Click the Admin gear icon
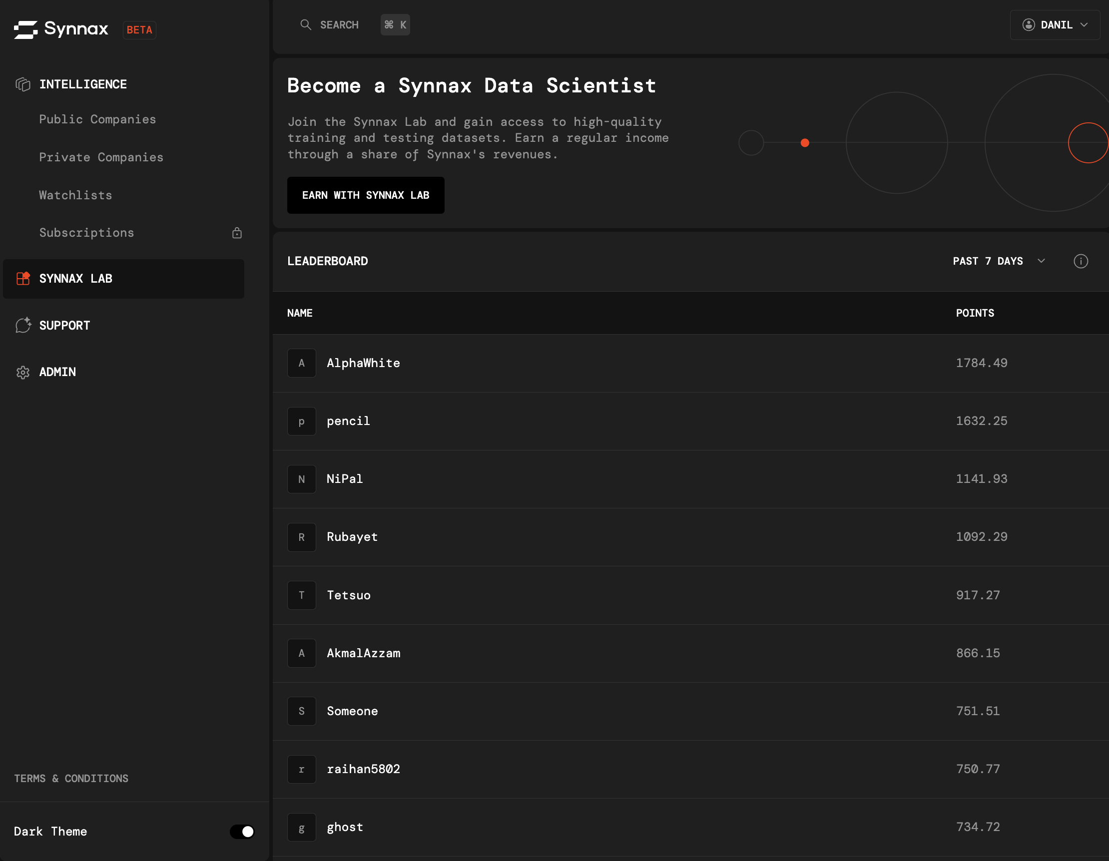This screenshot has height=861, width=1109. point(23,372)
